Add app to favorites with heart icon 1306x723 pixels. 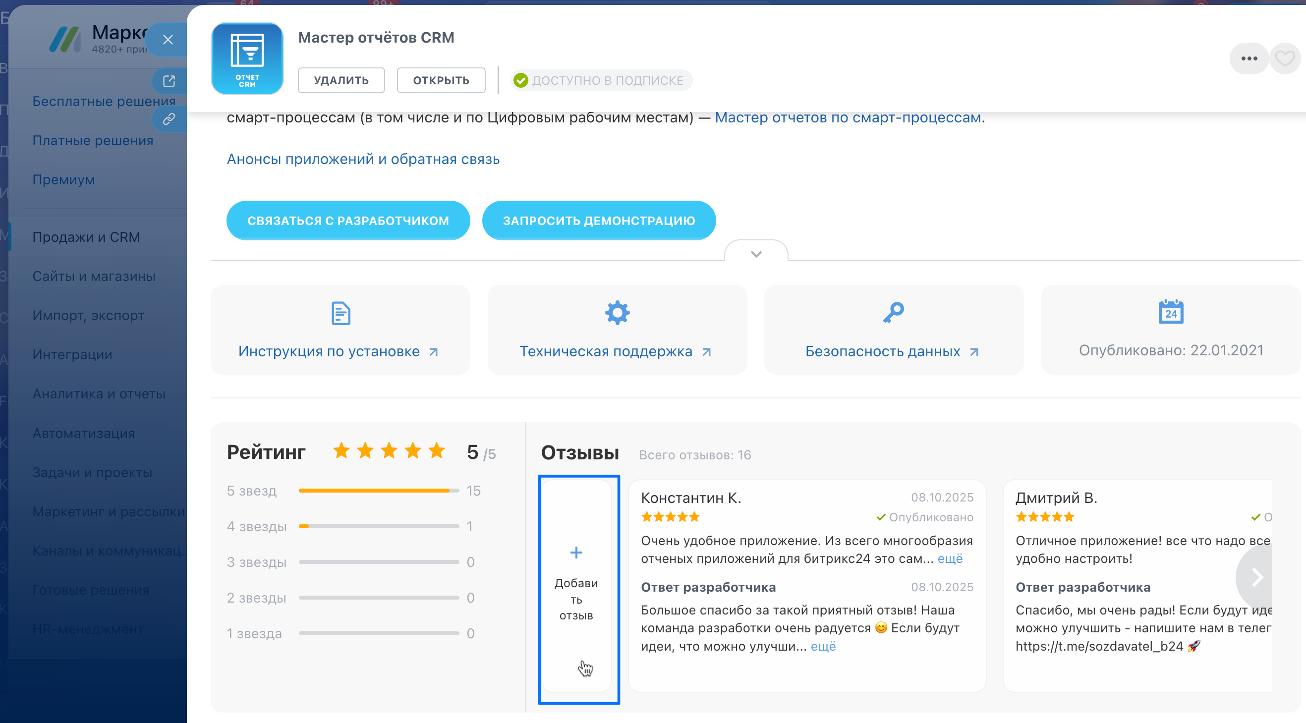tap(1284, 58)
